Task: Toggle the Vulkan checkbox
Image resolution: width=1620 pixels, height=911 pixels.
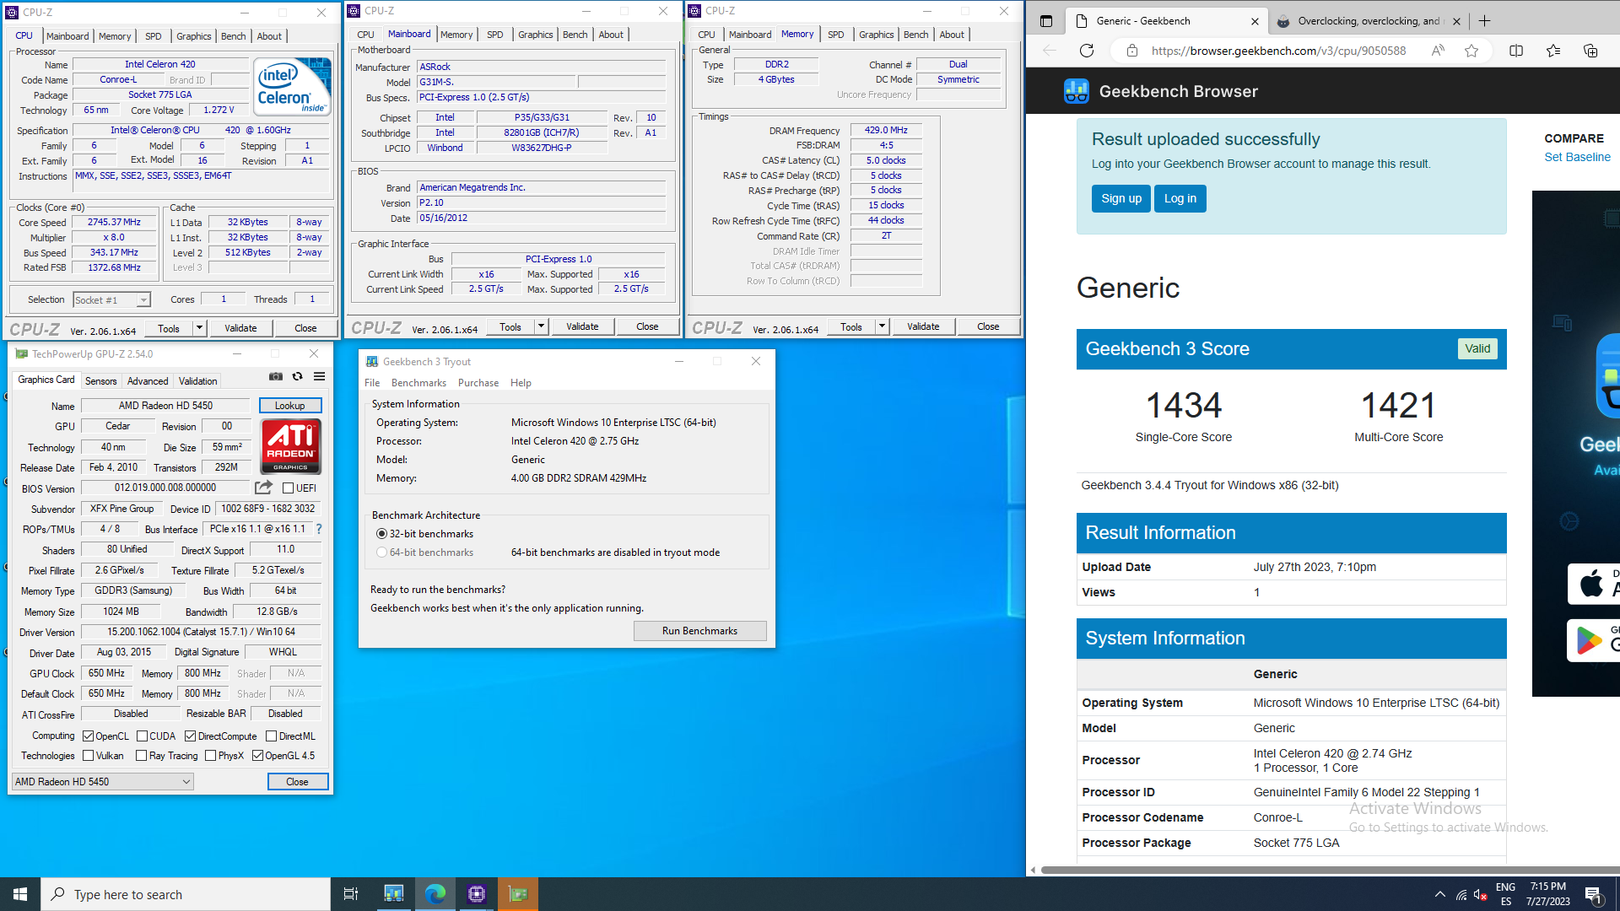Action: [x=88, y=755]
